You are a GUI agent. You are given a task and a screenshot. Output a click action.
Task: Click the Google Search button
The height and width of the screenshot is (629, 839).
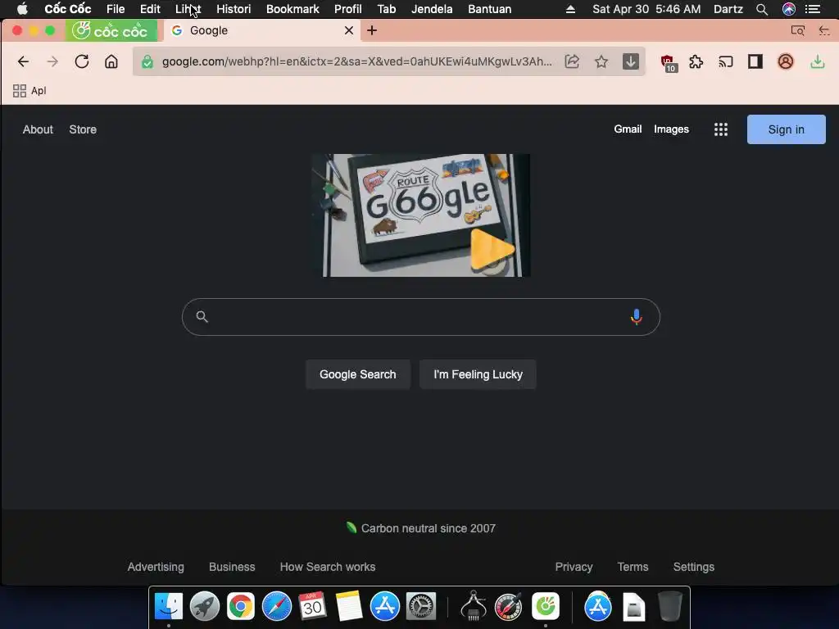click(x=358, y=374)
